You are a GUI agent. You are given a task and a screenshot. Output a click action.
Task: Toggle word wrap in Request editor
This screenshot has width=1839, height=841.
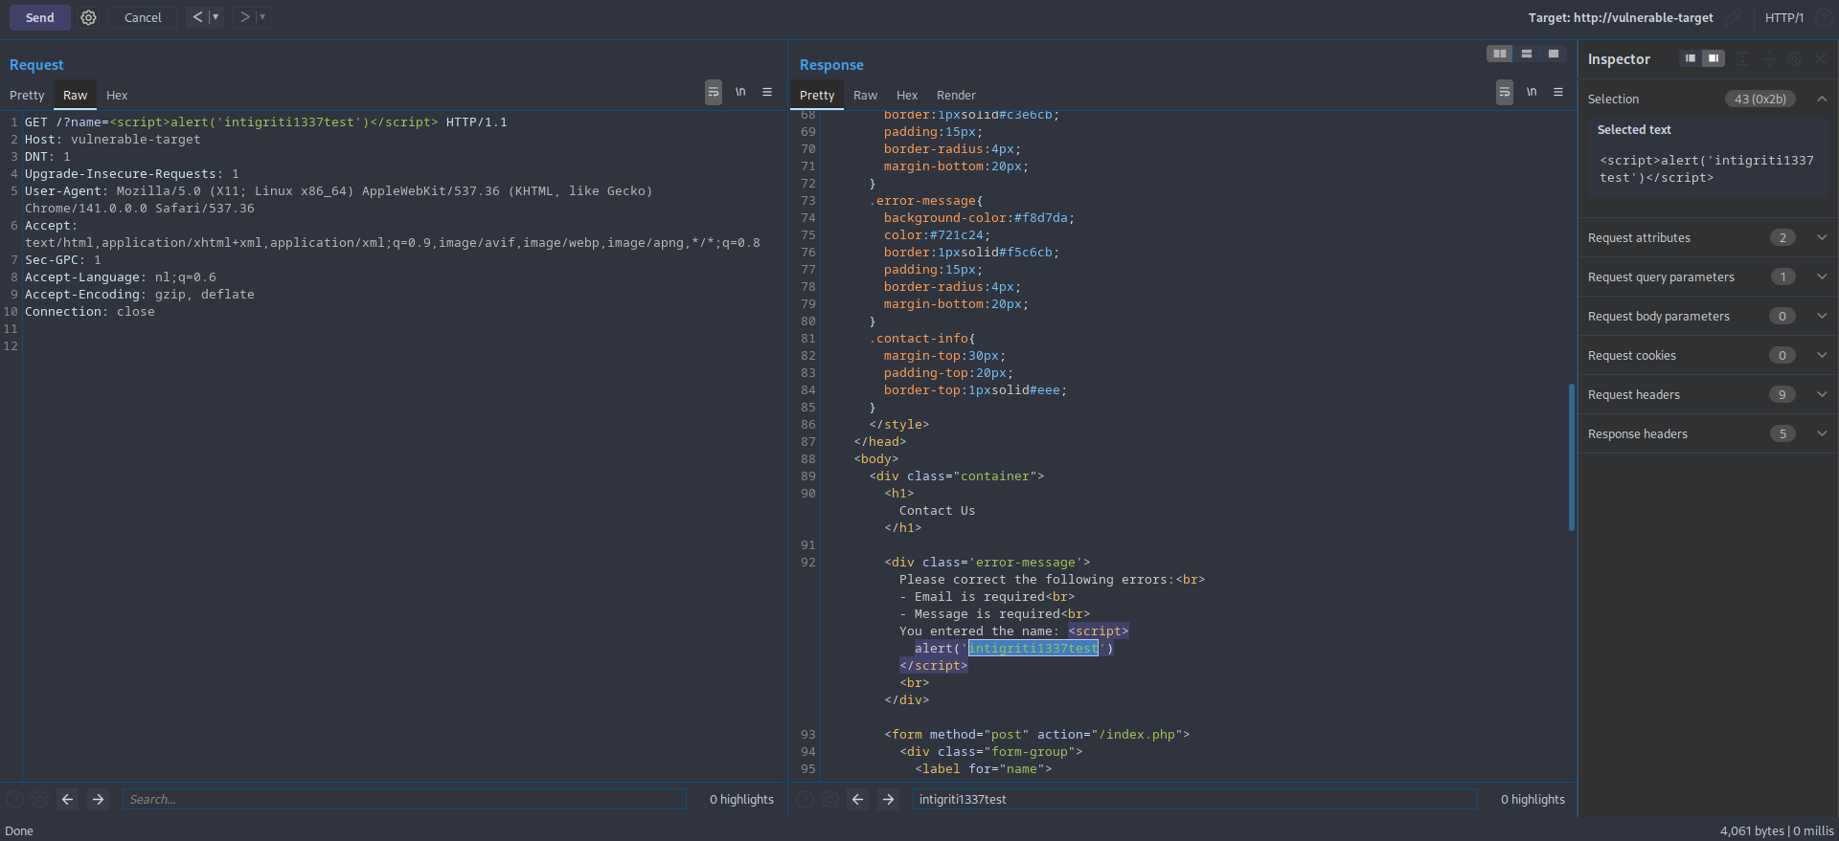714,92
